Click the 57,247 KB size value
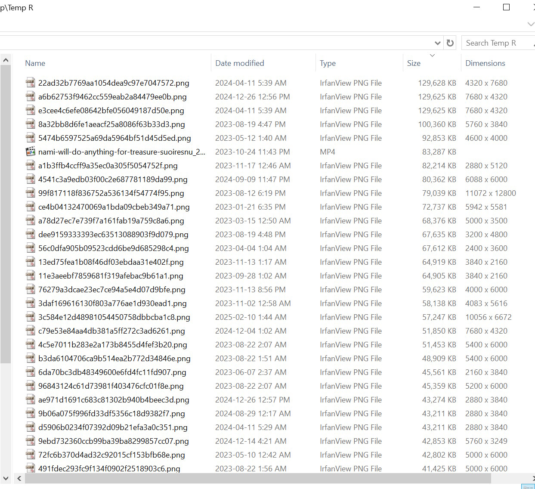 [439, 317]
